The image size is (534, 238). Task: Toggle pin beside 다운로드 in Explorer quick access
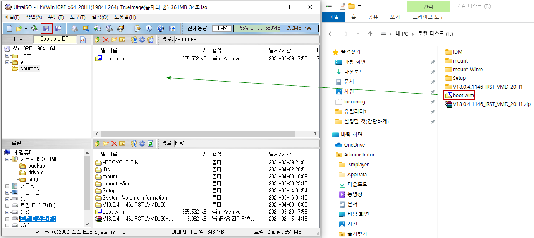(433, 72)
